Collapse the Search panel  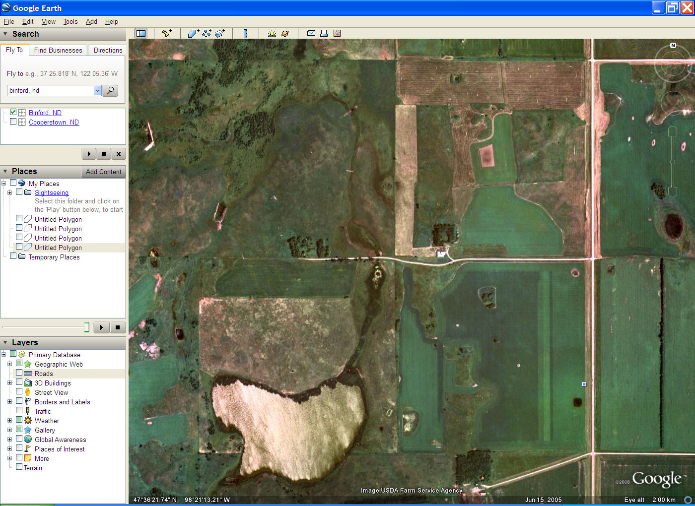[5, 34]
